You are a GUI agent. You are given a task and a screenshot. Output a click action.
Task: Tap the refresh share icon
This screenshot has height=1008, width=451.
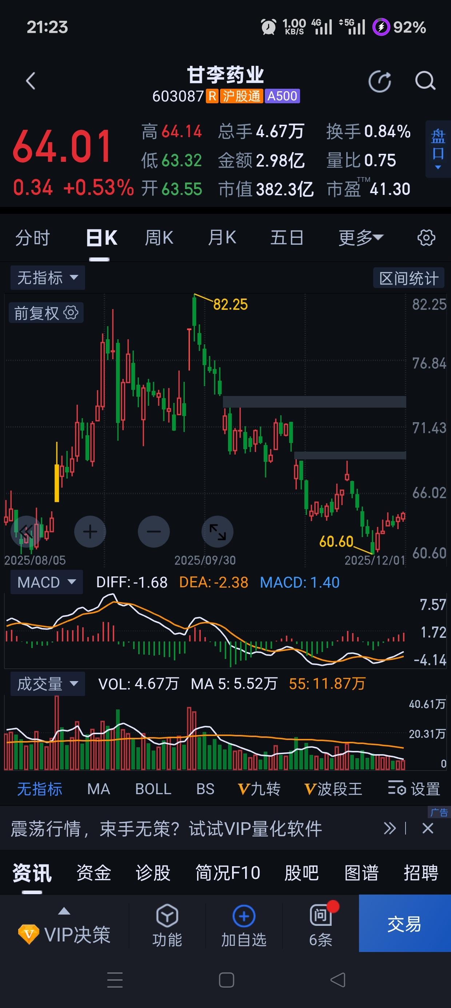pos(380,81)
